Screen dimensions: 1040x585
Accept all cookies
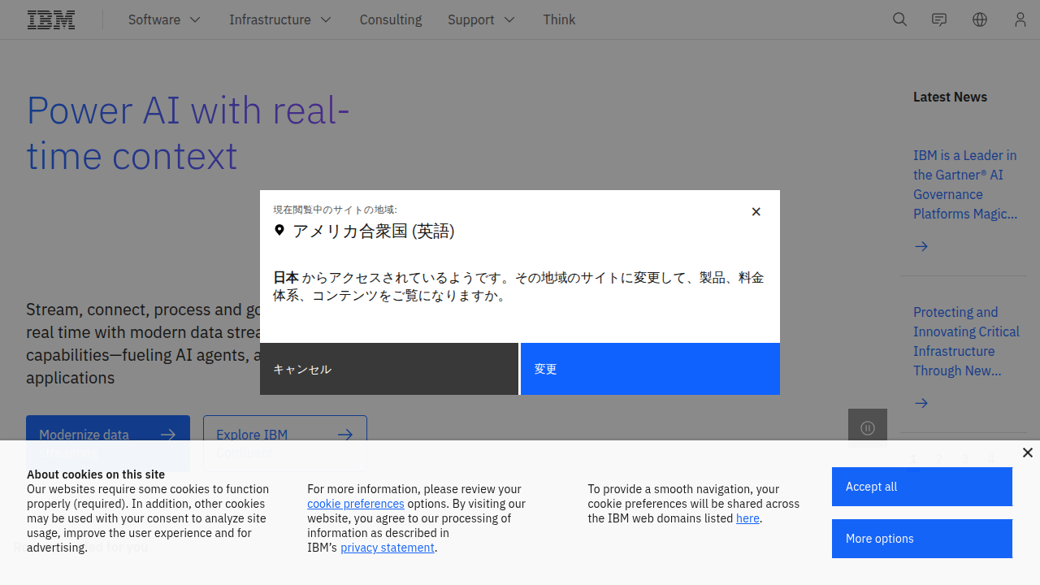coord(922,487)
